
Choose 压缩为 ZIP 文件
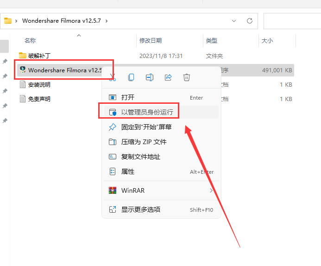click(x=161, y=142)
